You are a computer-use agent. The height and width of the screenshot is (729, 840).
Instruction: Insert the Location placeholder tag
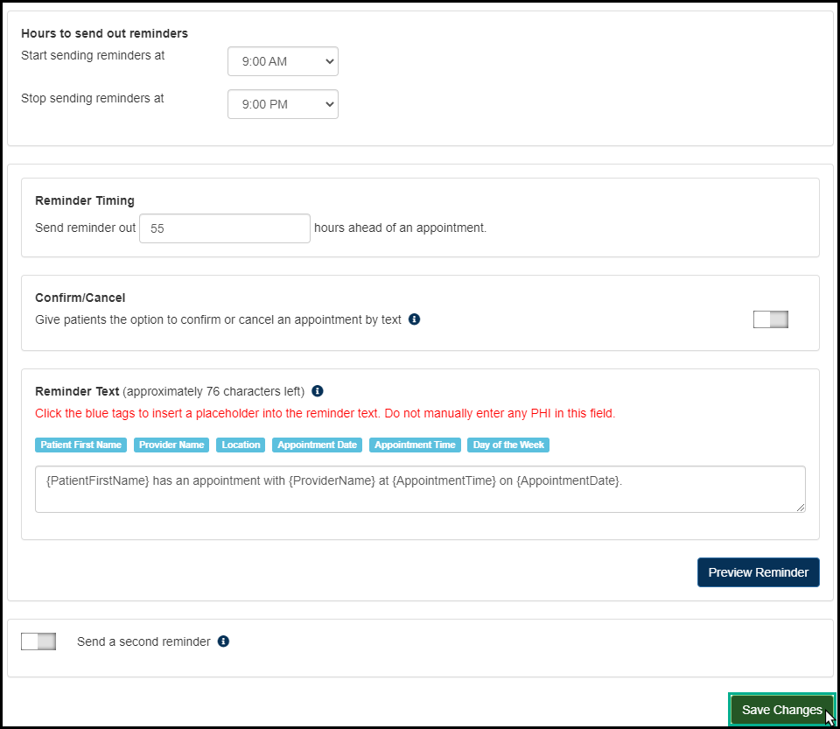241,445
